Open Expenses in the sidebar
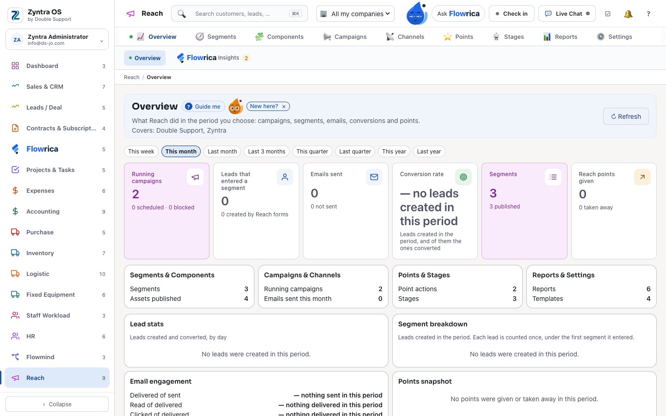666x416 pixels. click(x=57, y=191)
